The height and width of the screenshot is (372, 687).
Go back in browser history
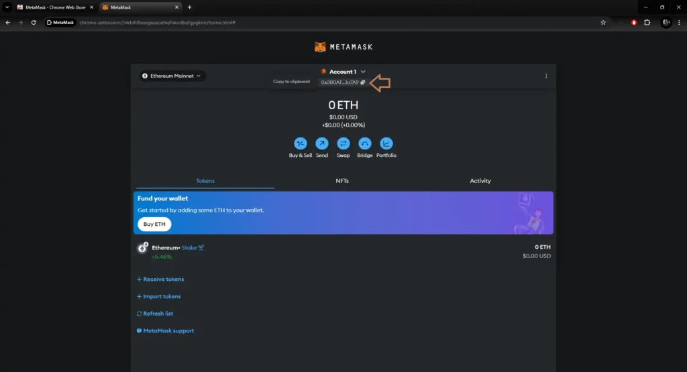click(8, 22)
